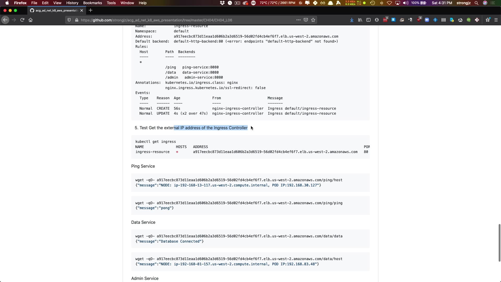Show tracking protection shield info

69,20
